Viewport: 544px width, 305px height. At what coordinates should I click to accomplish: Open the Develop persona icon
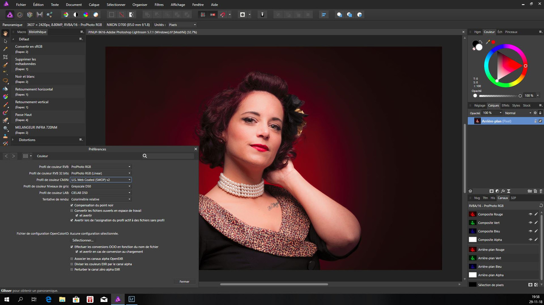(x=30, y=14)
